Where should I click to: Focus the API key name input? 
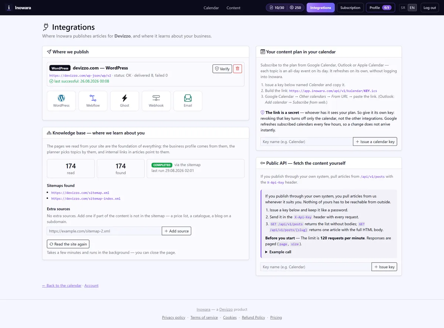(316, 267)
